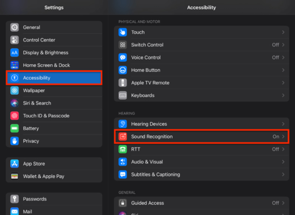Open Passwords settings
Viewport: 295px width, 215px height.
(x=54, y=199)
